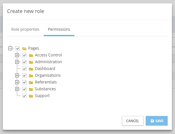Select the Permissions tab

(59, 29)
